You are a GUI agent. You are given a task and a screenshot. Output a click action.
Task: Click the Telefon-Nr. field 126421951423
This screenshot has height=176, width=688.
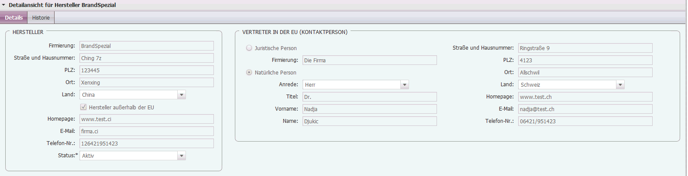pyautogui.click(x=146, y=143)
